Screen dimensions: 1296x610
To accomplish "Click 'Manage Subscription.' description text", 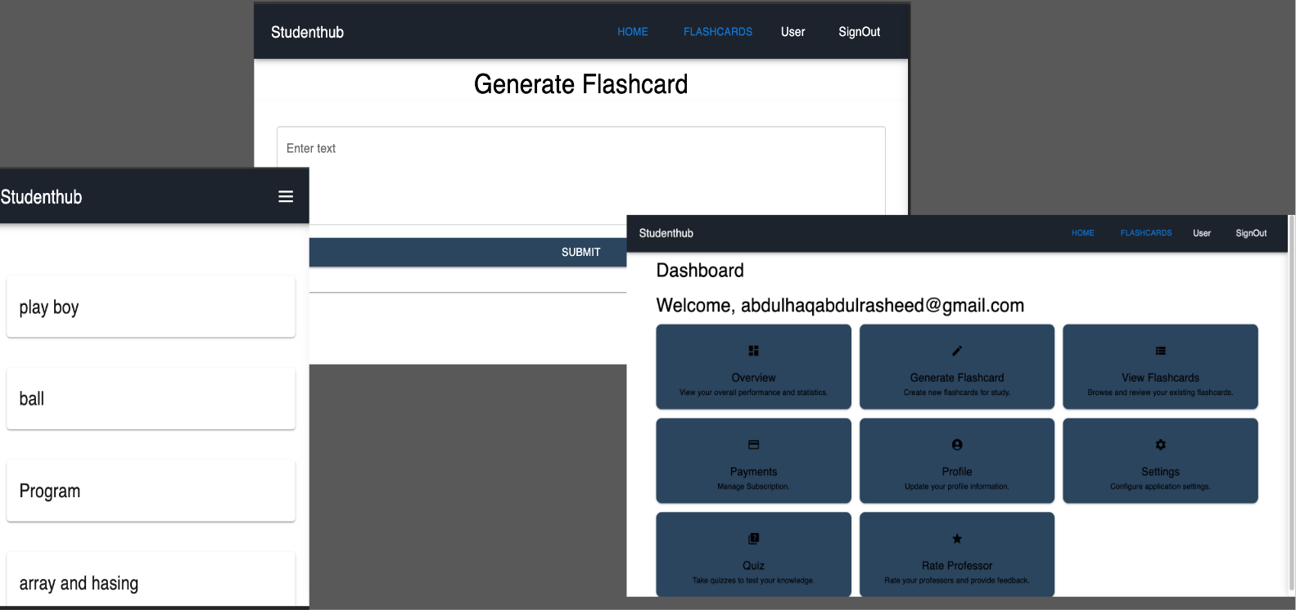I will click(x=753, y=487).
